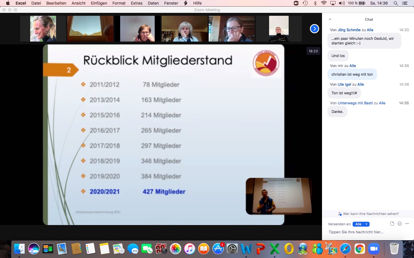Open the emoji picker in chat

tap(399, 224)
